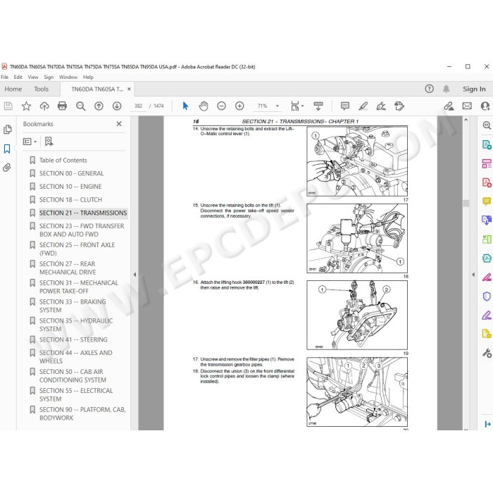Click the zoom percentage field
The height and width of the screenshot is (493, 493).
pyautogui.click(x=263, y=106)
